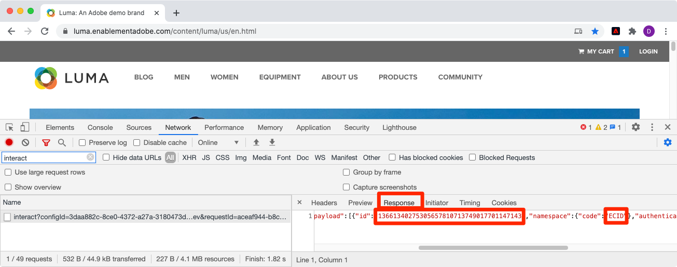677x267 pixels.
Task: Stop recording network log red button
Action: tap(9, 142)
